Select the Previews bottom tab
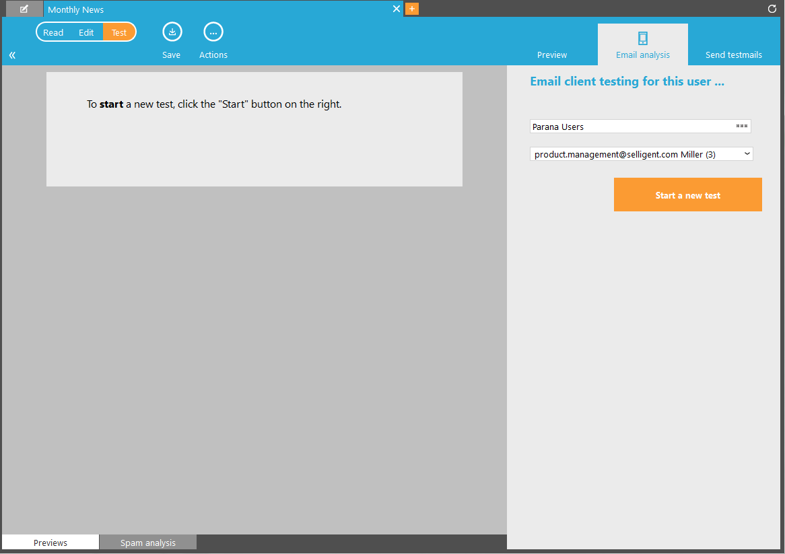This screenshot has width=785, height=554. [x=50, y=543]
